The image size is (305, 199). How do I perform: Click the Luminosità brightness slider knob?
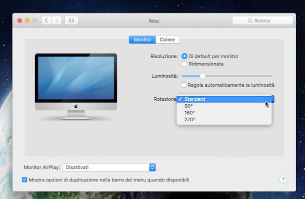[202, 76]
